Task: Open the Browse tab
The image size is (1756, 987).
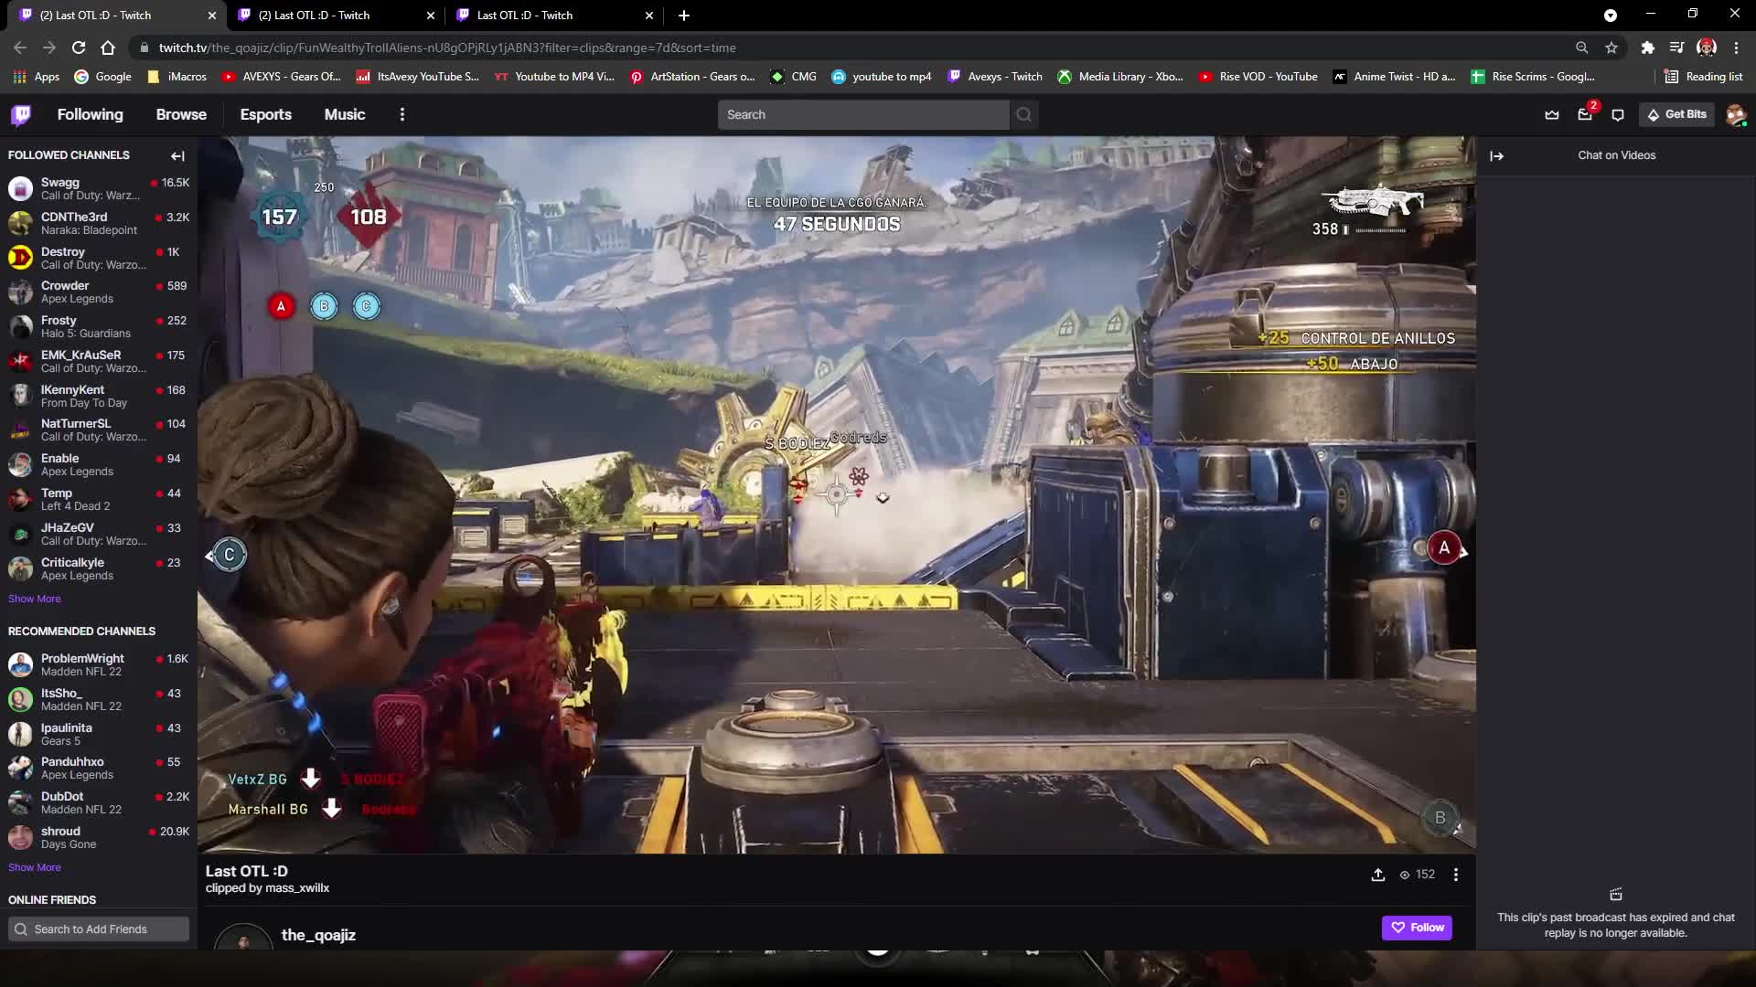Action: coord(181,114)
